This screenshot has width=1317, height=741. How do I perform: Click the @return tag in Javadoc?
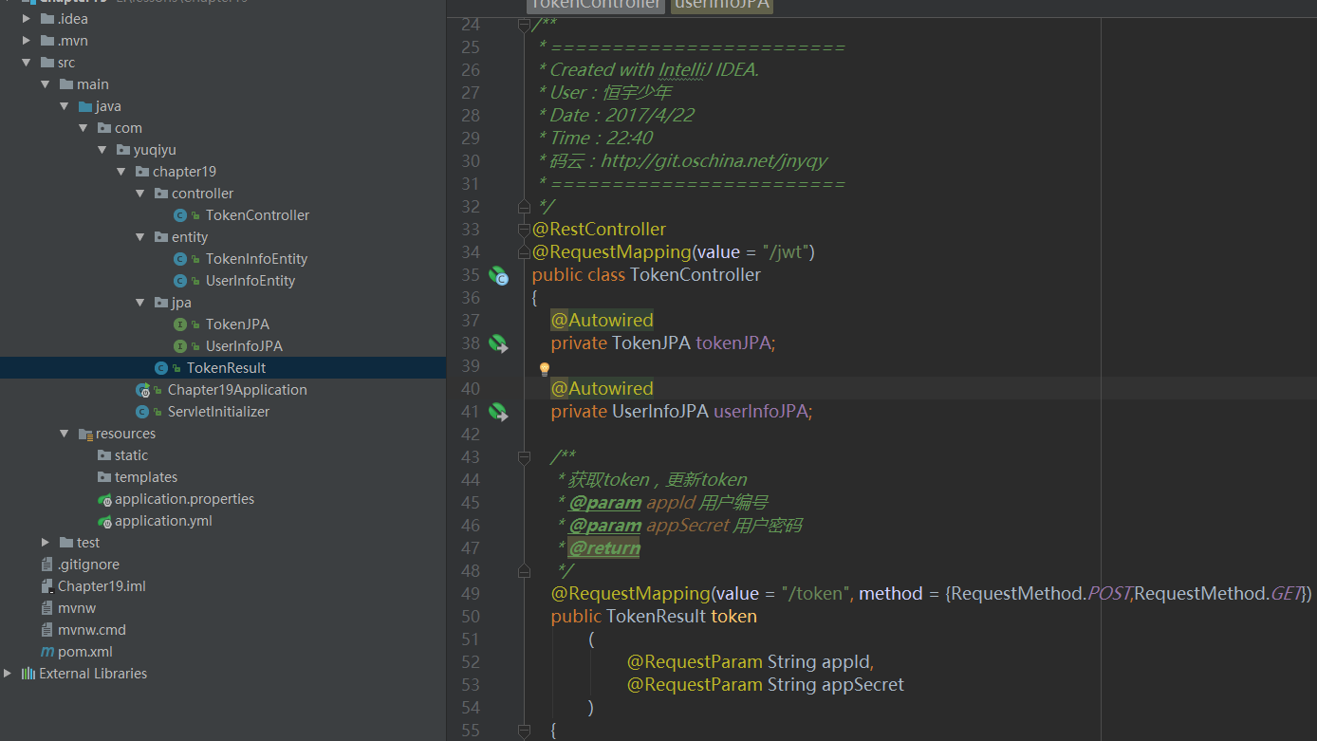tap(604, 548)
